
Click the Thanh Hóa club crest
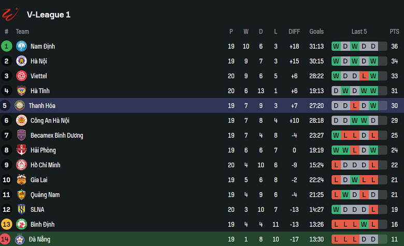tap(21, 106)
